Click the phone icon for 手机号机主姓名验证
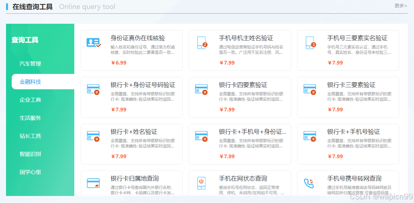 click(x=202, y=43)
